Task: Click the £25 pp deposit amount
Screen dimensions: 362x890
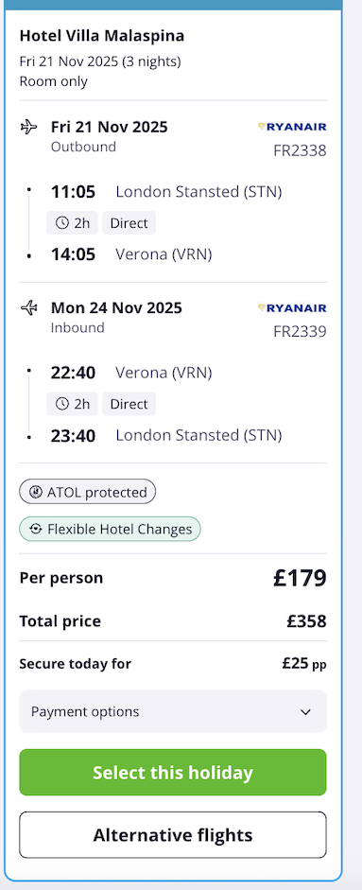Action: pyautogui.click(x=304, y=664)
